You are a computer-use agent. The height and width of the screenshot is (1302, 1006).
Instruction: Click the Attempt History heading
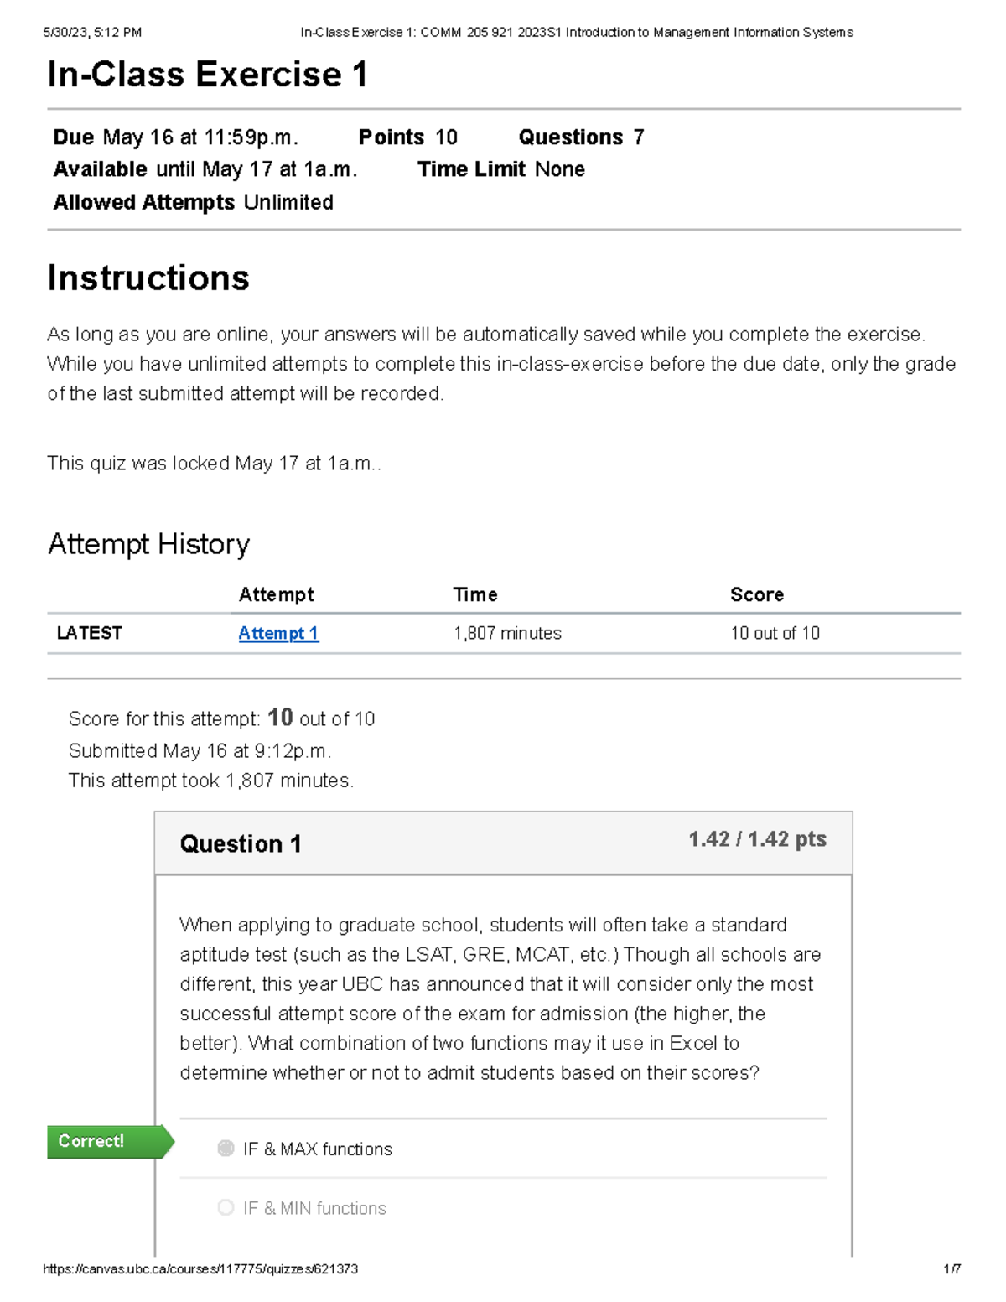[148, 544]
